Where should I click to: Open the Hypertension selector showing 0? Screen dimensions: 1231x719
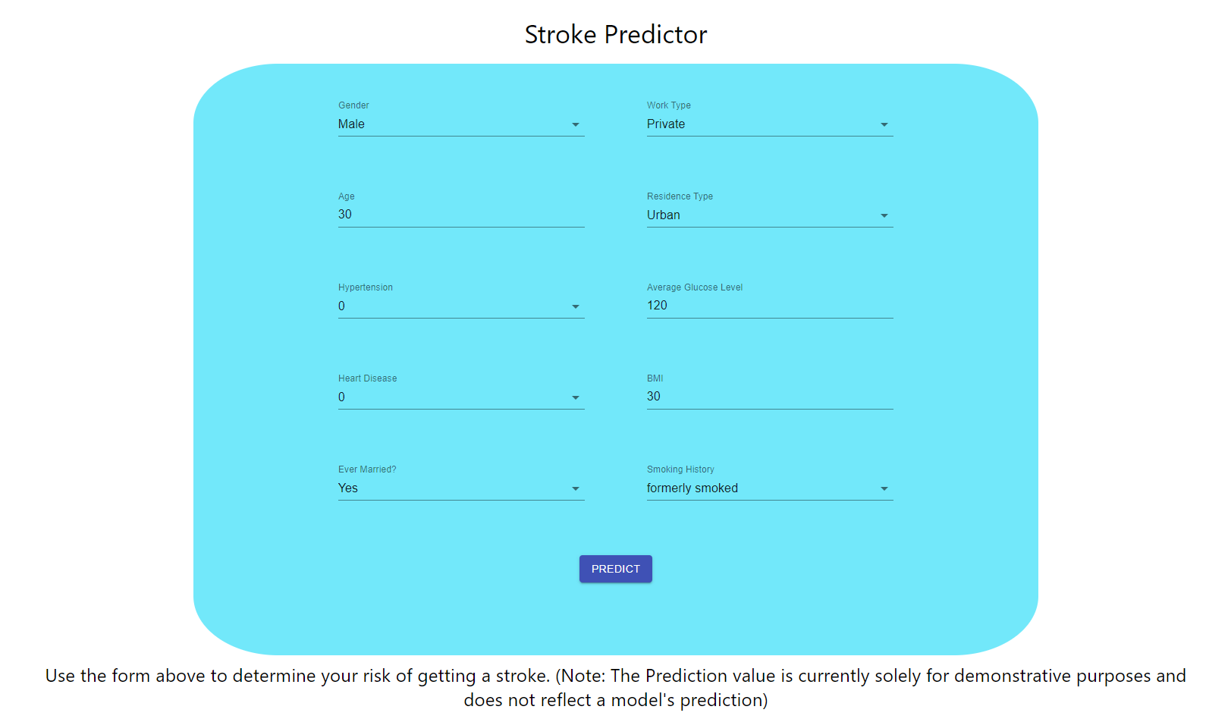tap(455, 306)
